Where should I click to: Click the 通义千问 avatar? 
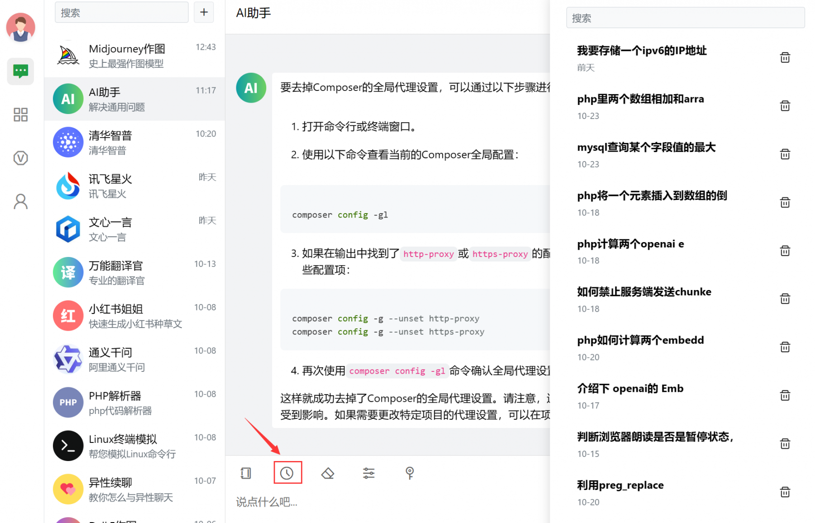coord(68,359)
